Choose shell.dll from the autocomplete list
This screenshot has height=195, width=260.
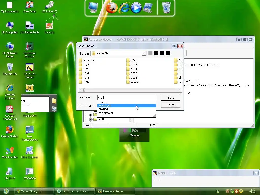(x=127, y=102)
